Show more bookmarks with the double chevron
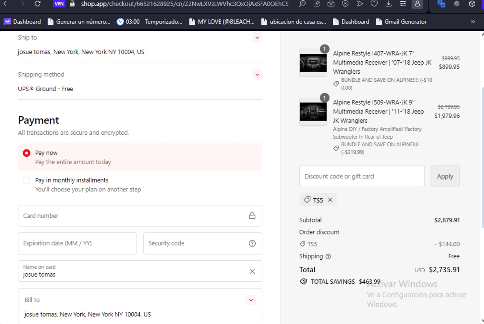Viewport: 484px width, 324px height. 473,22
